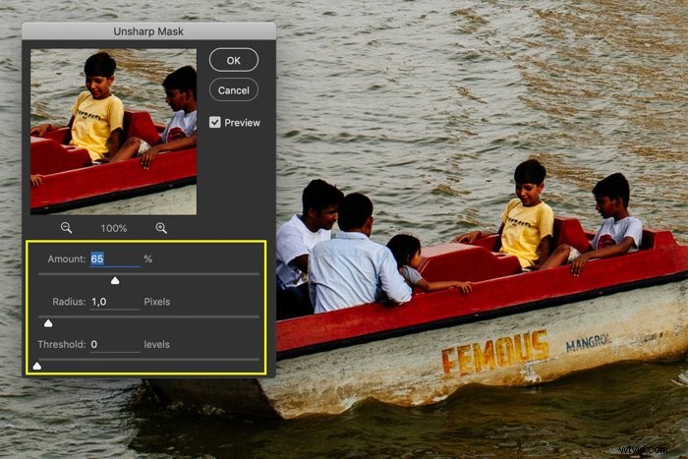Click the Threshold value field

115,344
